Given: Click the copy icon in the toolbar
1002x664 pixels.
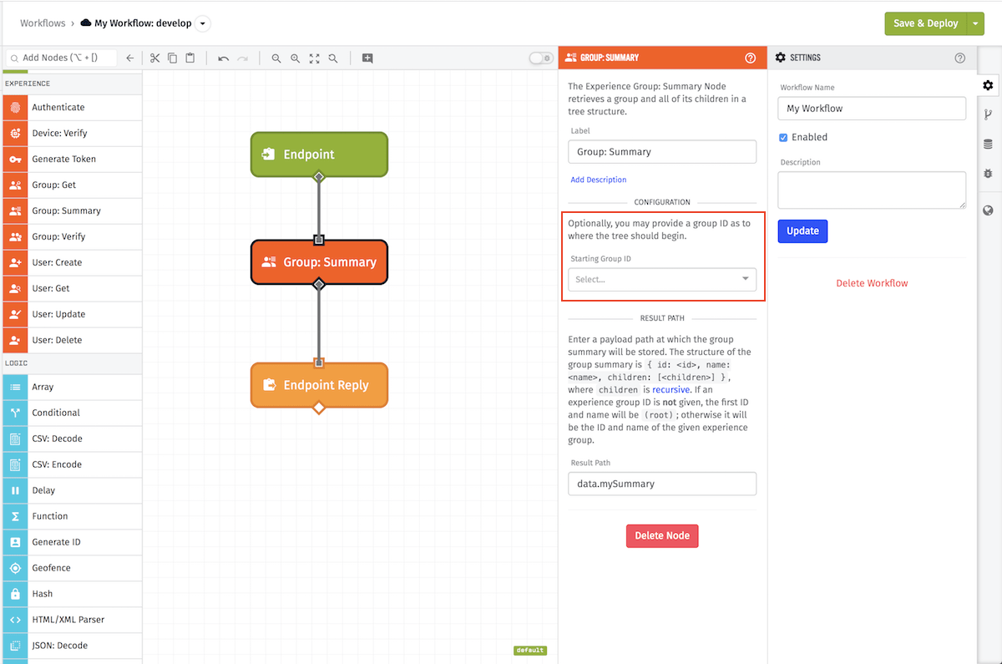Looking at the screenshot, I should pyautogui.click(x=172, y=58).
